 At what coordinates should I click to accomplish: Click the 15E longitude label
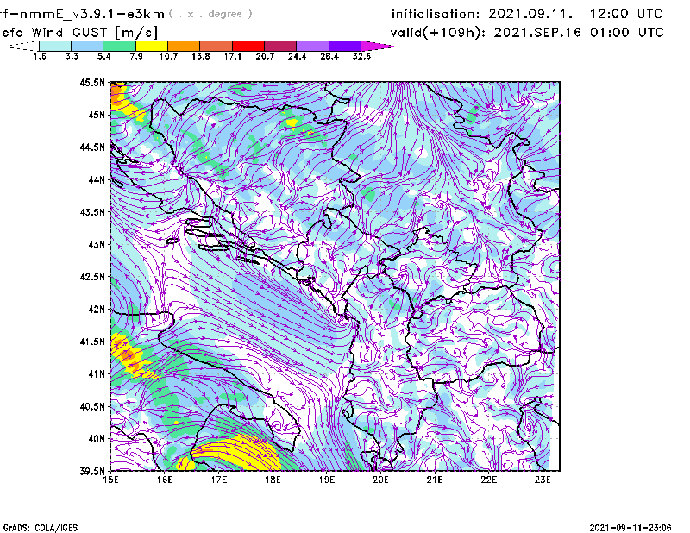pyautogui.click(x=110, y=480)
